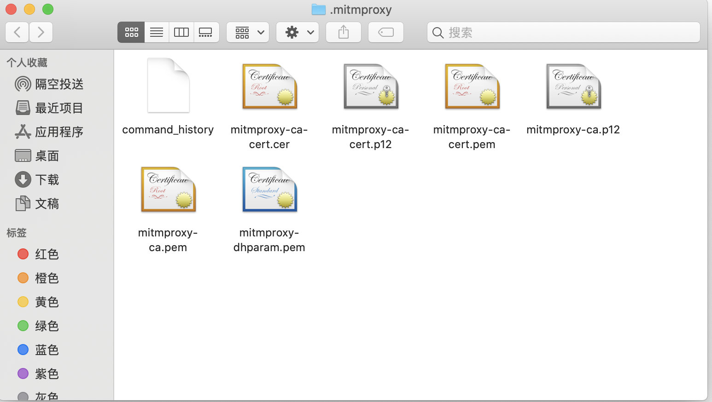Click the Documents icon beside 文稿

coord(23,204)
